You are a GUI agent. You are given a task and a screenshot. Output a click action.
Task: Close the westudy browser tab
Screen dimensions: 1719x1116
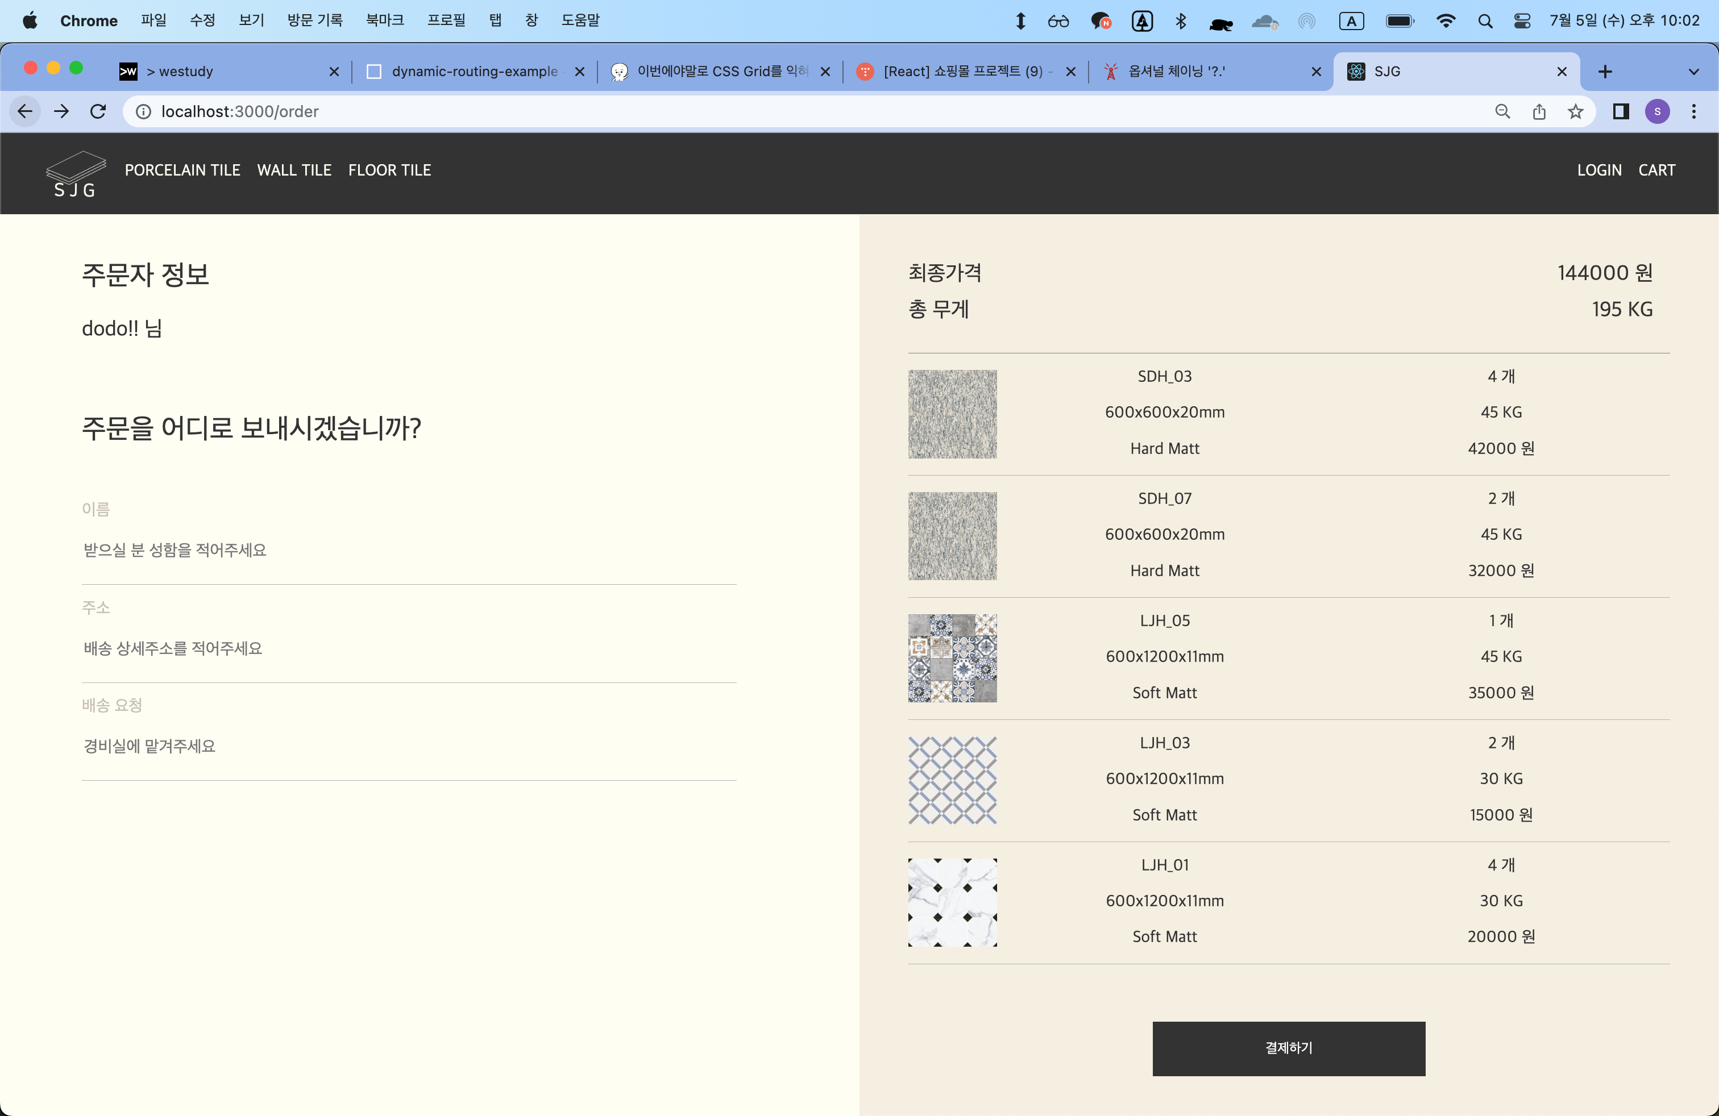pyautogui.click(x=334, y=72)
